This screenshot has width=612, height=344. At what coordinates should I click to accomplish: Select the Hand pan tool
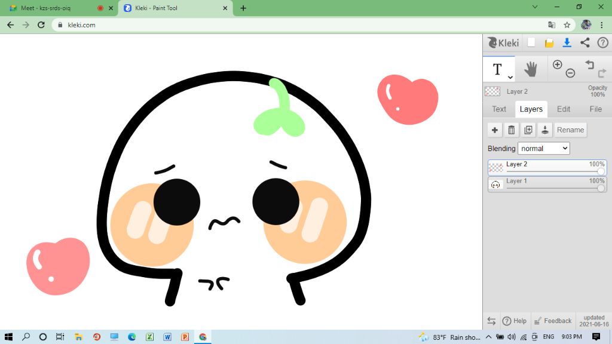coord(531,69)
